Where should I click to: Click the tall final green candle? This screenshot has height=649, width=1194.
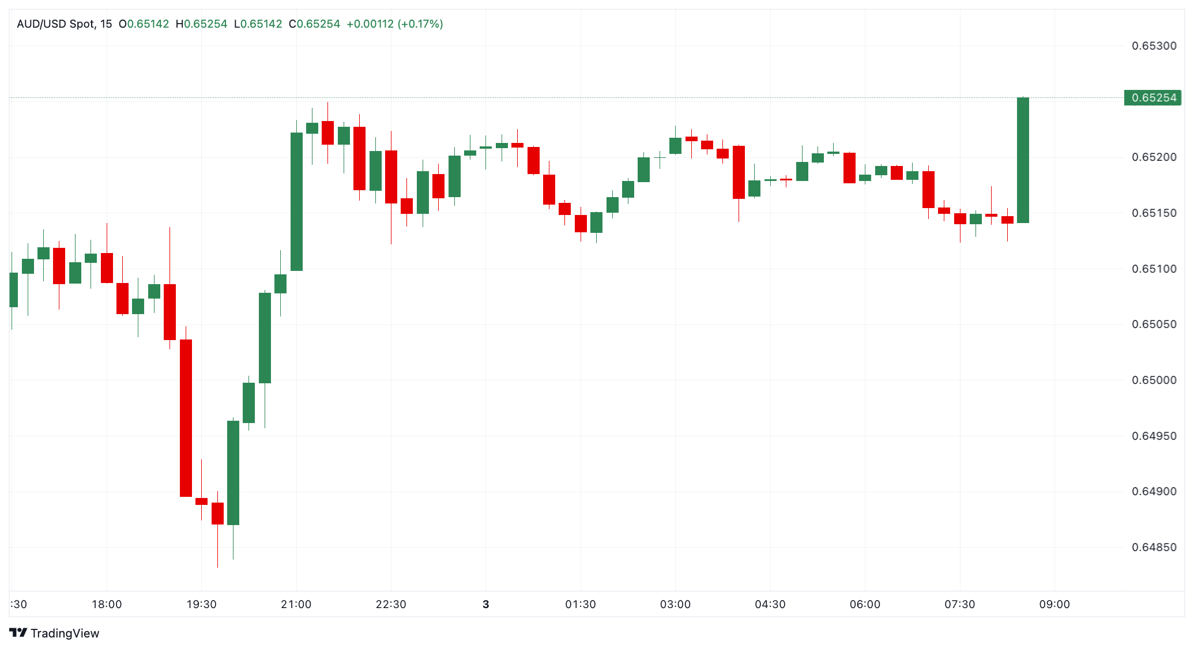point(1023,160)
